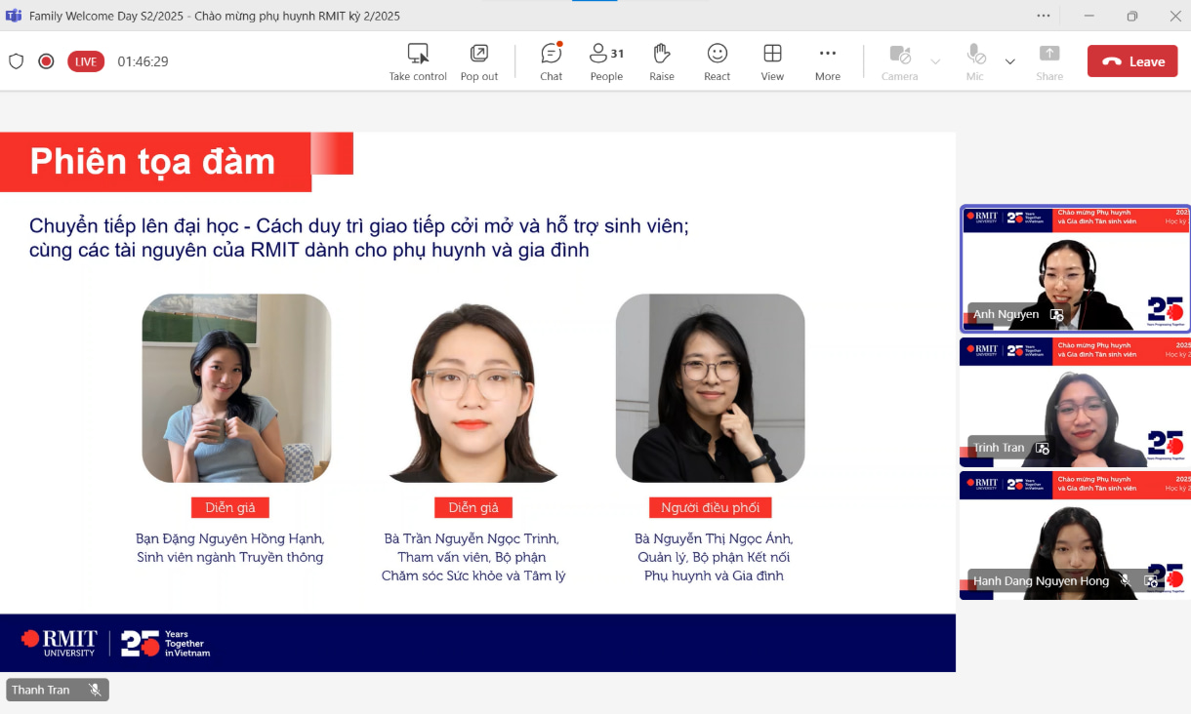Toggle the Camera on or off
Screen dimensions: 1191x714
pyautogui.click(x=899, y=61)
